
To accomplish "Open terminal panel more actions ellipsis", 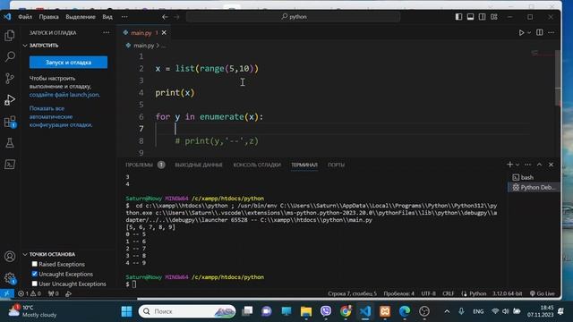I will pyautogui.click(x=527, y=165).
